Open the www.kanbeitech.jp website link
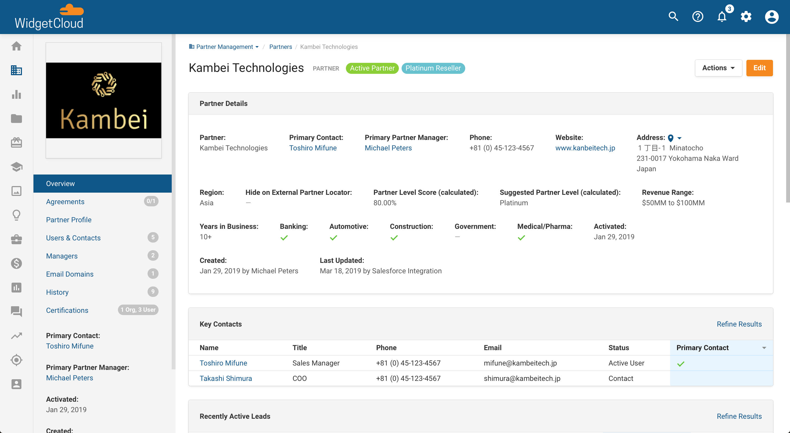The image size is (790, 433). [x=585, y=148]
